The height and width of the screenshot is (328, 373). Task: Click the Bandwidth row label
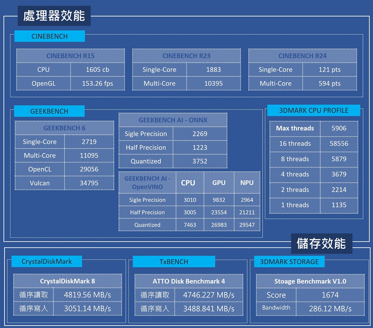click(x=276, y=308)
